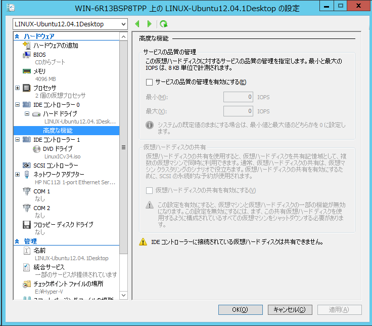Click the green back navigation arrow
372x326 pixels.
click(137, 24)
